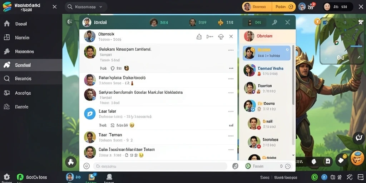Click the refresh icon at chat bottom-right
This screenshot has width=366, height=183.
tap(282, 166)
